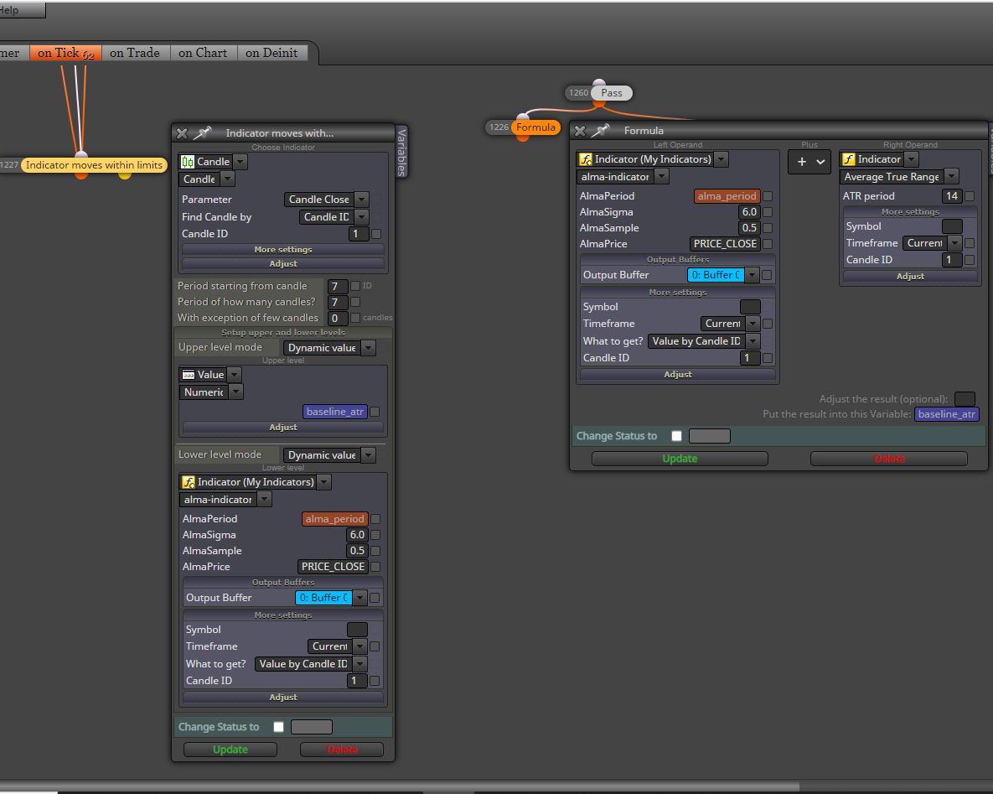The height and width of the screenshot is (794, 993).
Task: Toggle Change Status to checkbox in Formula panel
Action: click(x=676, y=436)
